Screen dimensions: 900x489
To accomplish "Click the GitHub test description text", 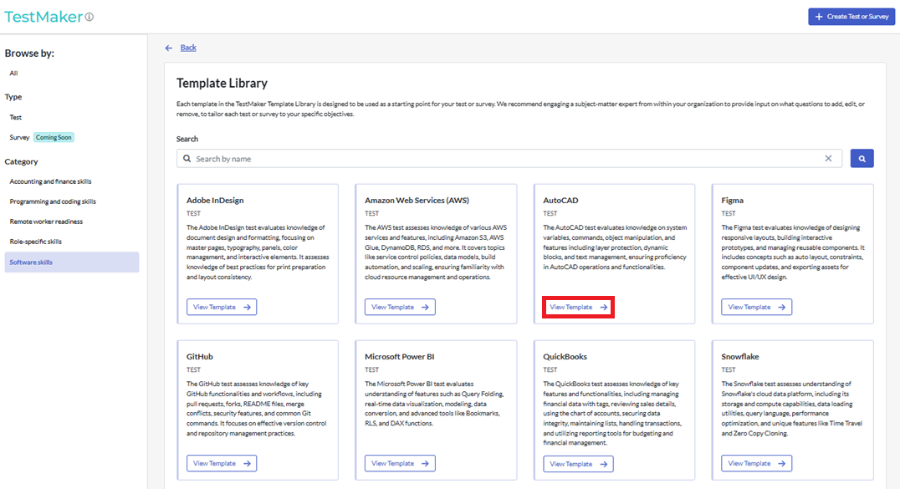I will pyautogui.click(x=257, y=409).
